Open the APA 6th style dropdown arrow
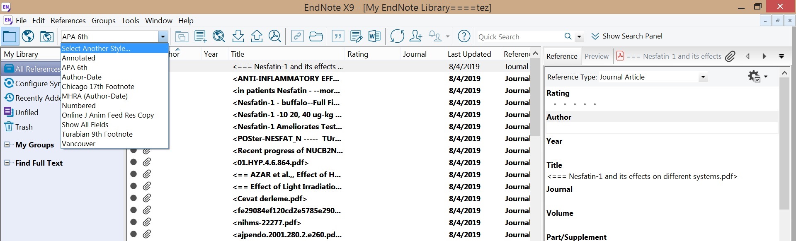The height and width of the screenshot is (241, 796). point(163,37)
